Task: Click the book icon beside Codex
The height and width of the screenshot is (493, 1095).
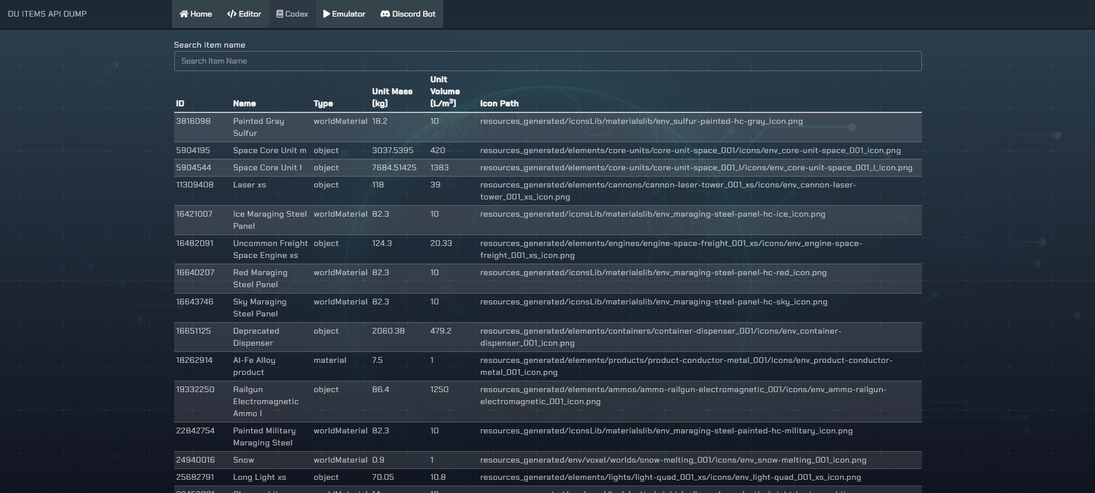Action: pos(280,14)
